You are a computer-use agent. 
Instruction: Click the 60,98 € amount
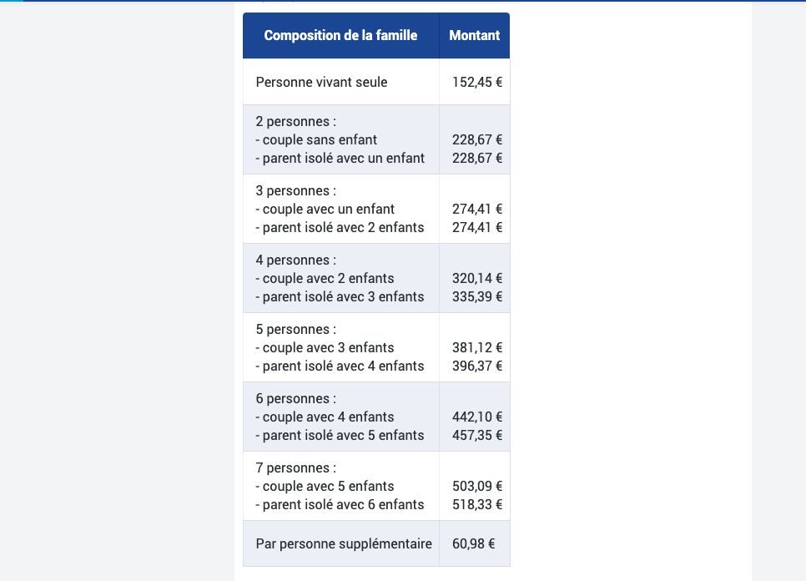[x=474, y=543]
